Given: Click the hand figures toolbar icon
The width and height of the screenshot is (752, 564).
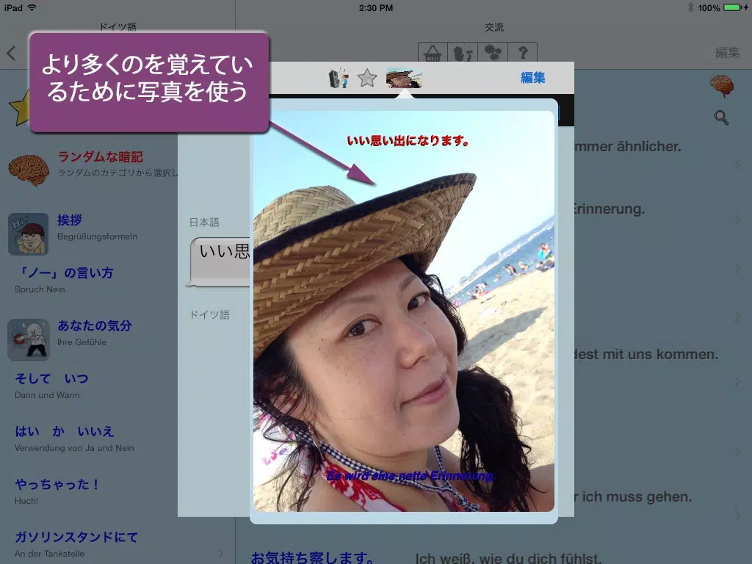Looking at the screenshot, I should [x=463, y=53].
